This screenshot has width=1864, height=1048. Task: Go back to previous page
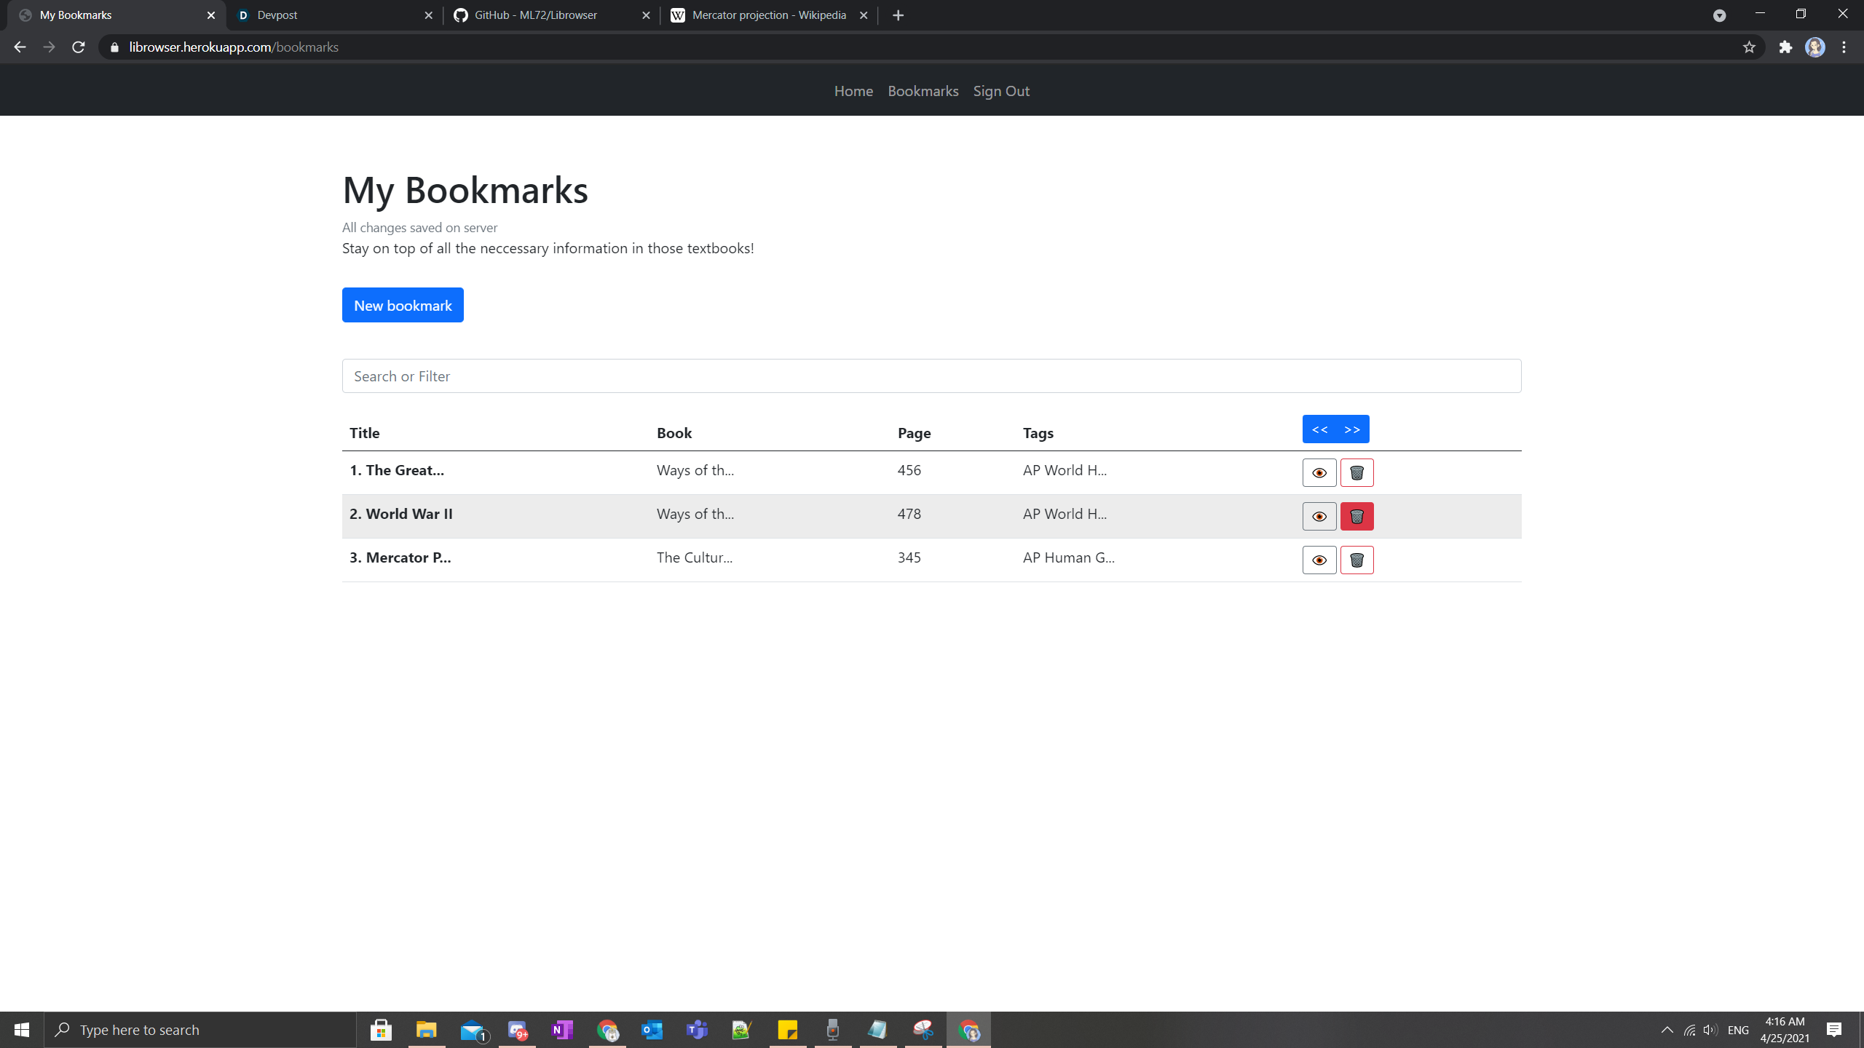coord(20,47)
